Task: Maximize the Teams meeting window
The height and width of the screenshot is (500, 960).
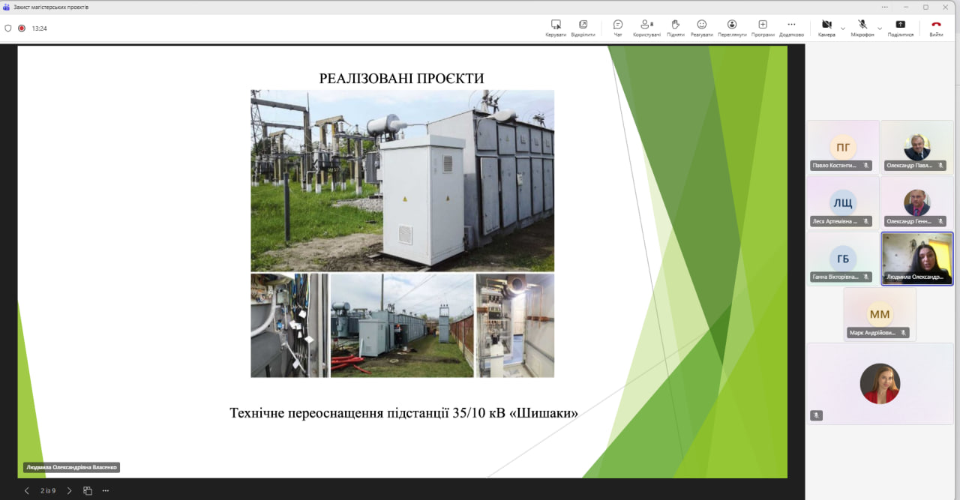Action: click(925, 7)
